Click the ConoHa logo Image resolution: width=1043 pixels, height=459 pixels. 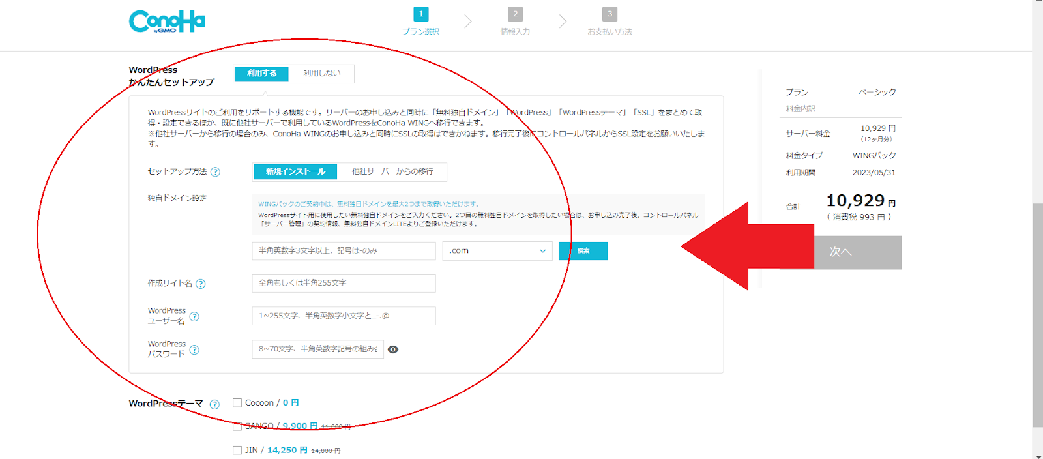pos(167,22)
